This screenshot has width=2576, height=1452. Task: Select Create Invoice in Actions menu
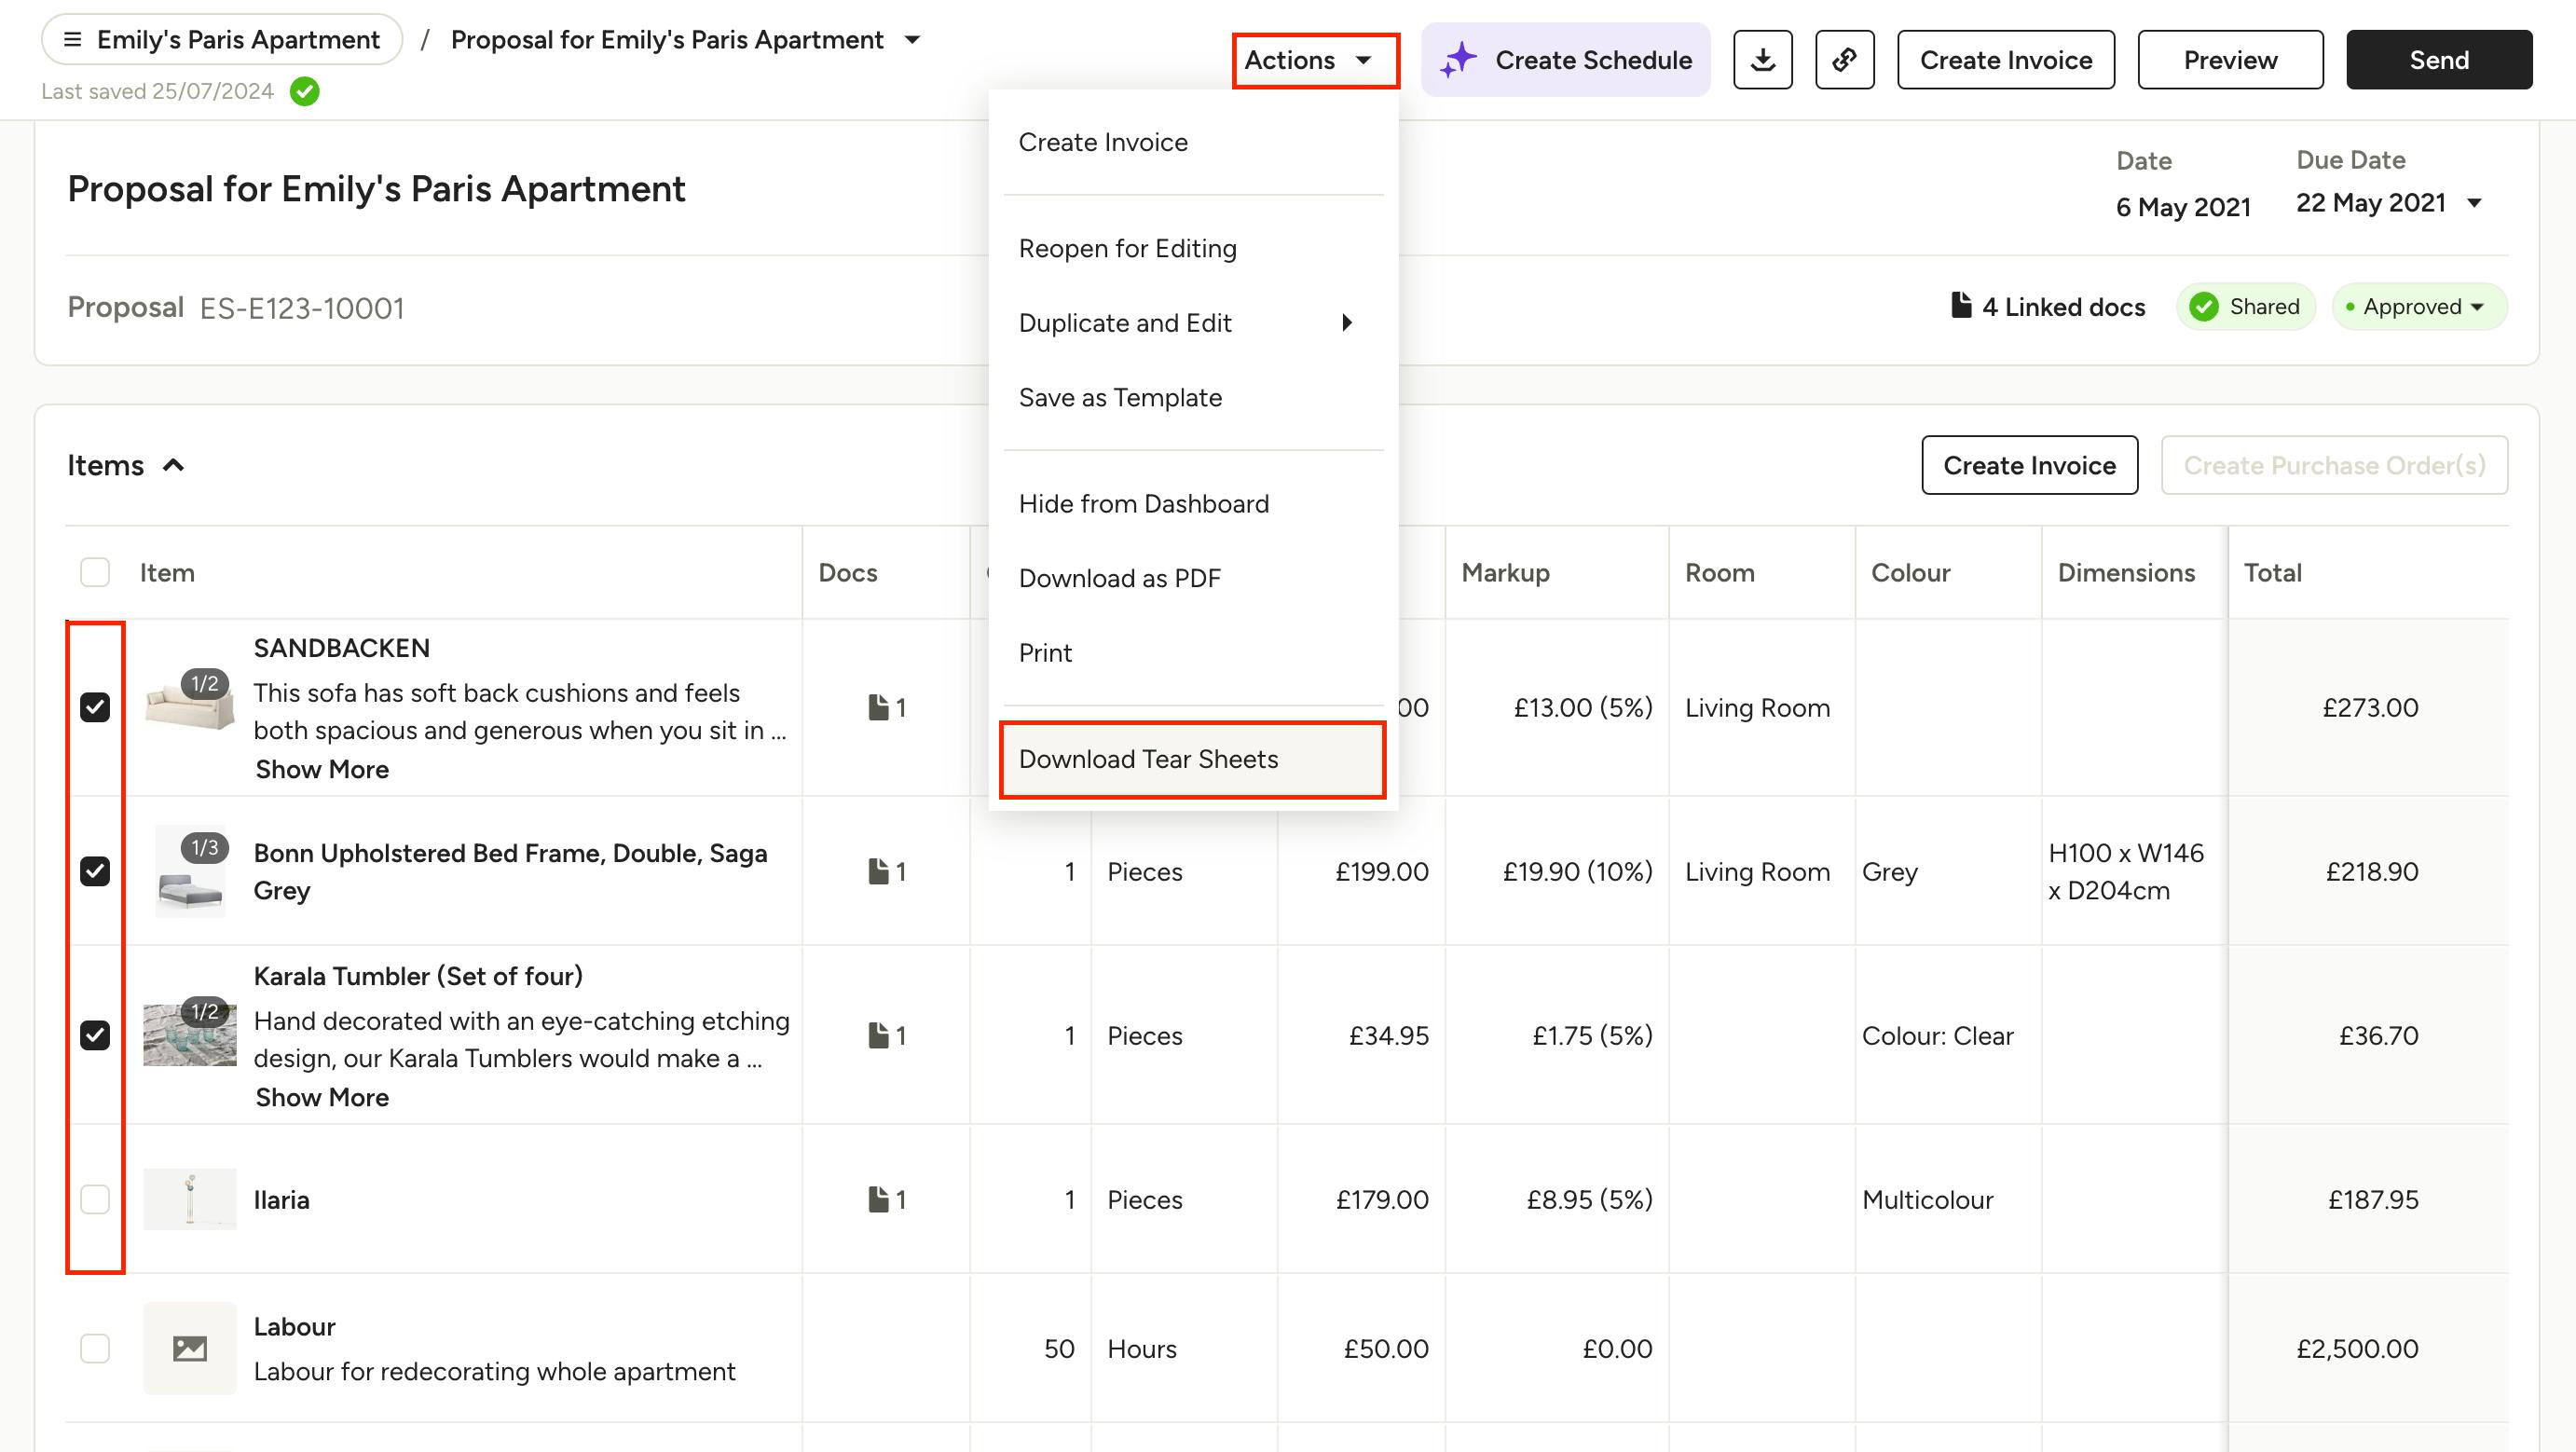[1193, 142]
